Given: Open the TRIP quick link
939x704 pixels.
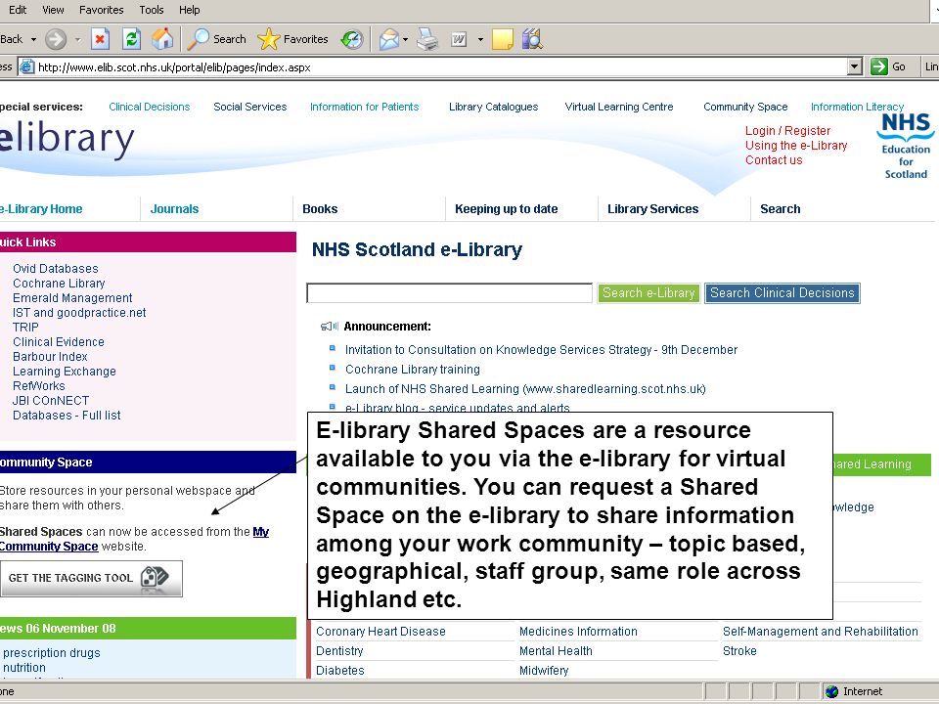Looking at the screenshot, I should pos(25,327).
